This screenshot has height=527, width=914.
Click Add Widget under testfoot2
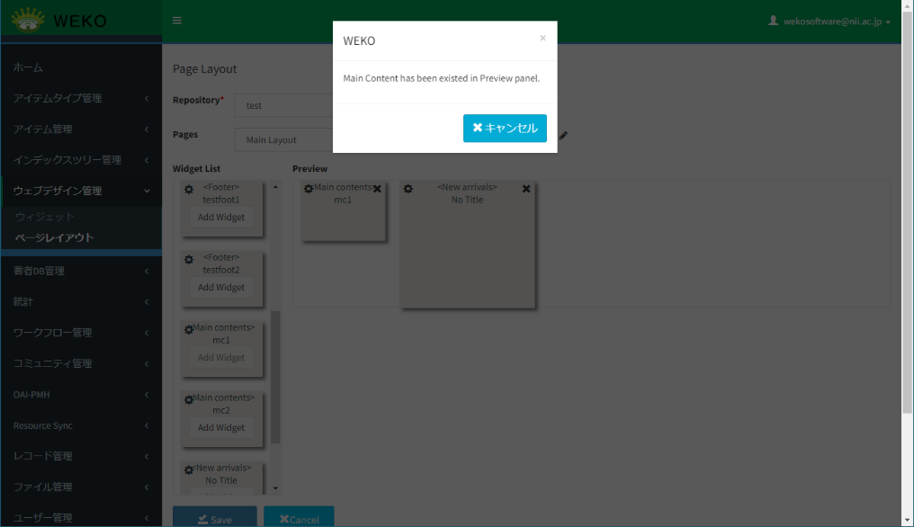[221, 288]
